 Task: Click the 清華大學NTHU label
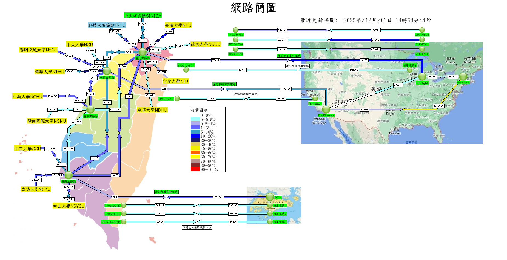coord(50,72)
